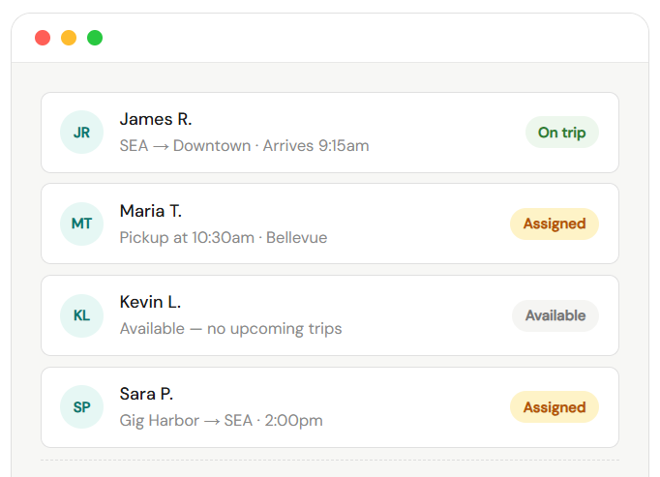Open the Pickup at 10:30am Bellevue details

(x=224, y=238)
